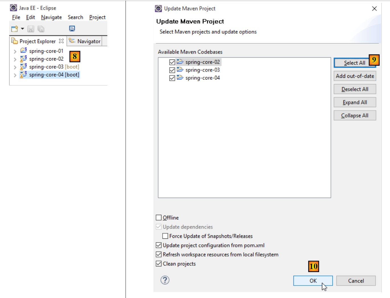390x298 pixels.
Task: Expand the spring-core-04 [boot] tree node
Action: [x=15, y=75]
